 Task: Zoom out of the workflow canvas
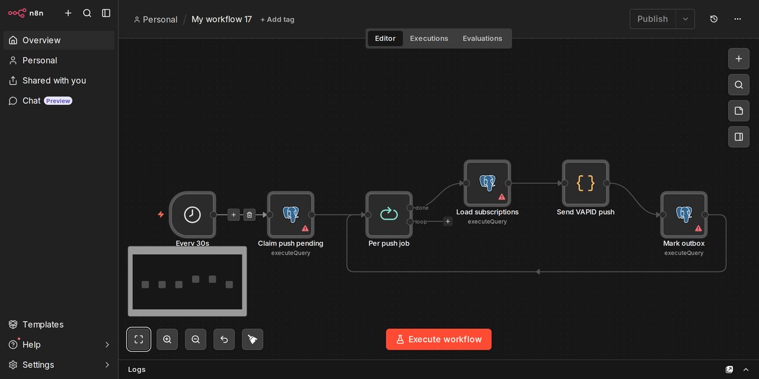(x=196, y=339)
